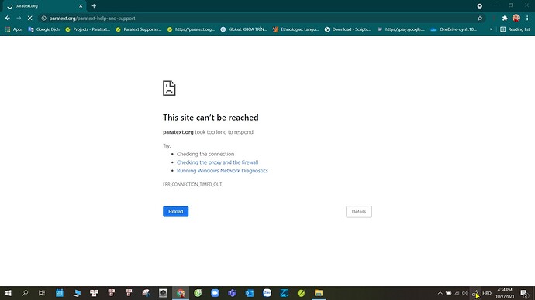Stop loading the page with the X button
535x300 pixels.
coord(29,18)
